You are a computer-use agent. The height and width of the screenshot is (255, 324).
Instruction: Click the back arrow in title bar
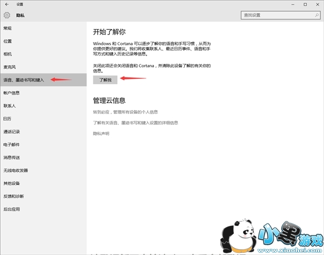click(5, 4)
